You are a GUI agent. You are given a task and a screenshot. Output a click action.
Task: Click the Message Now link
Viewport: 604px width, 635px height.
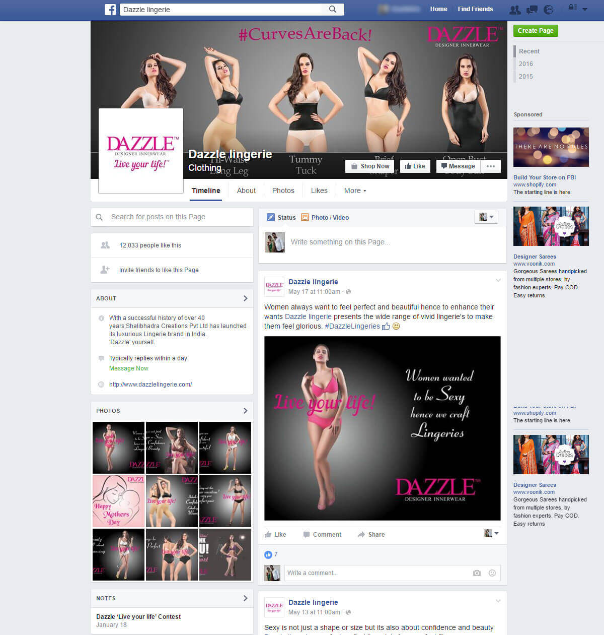click(129, 368)
